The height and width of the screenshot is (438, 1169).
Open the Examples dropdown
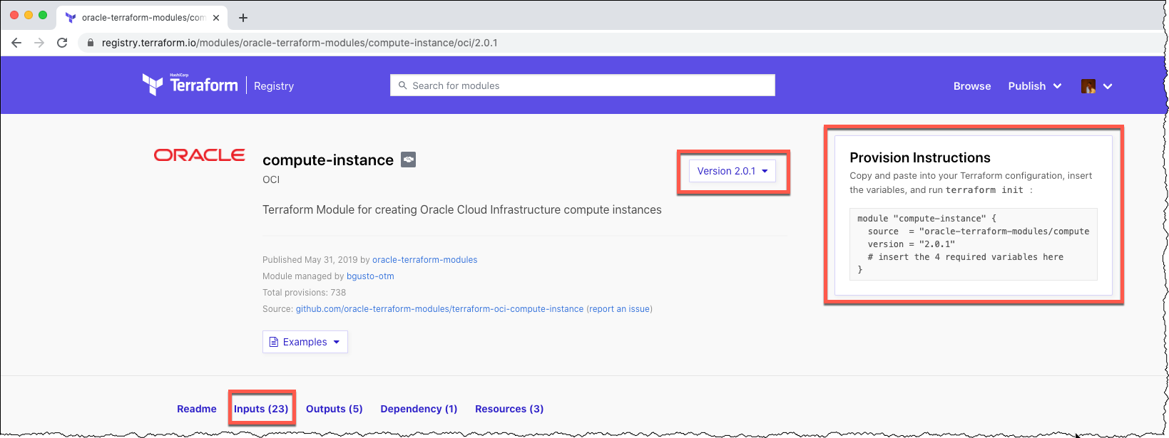click(x=305, y=342)
